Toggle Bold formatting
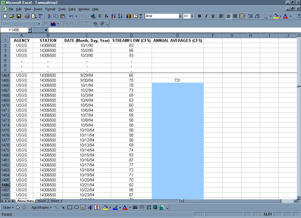This screenshot has height=218, width=301. [x=199, y=16]
